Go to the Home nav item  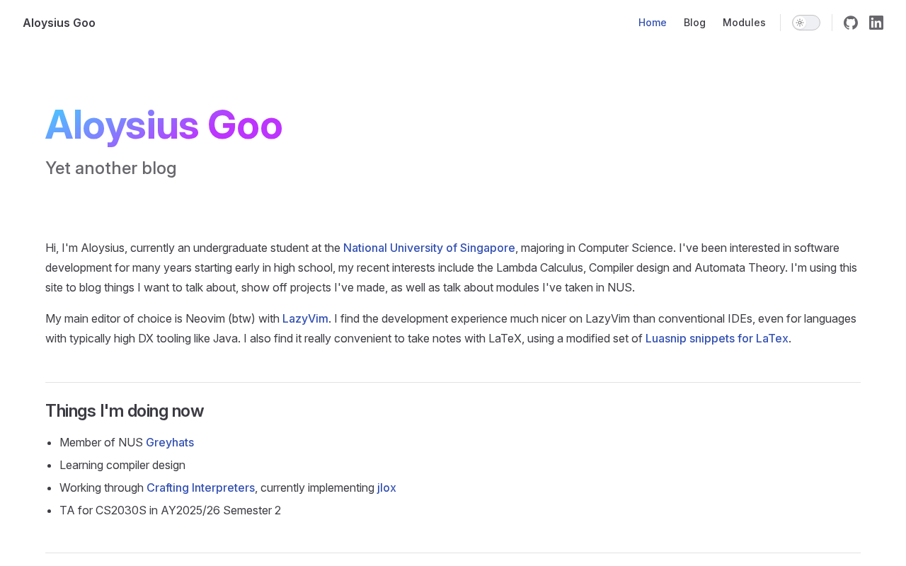point(652,23)
